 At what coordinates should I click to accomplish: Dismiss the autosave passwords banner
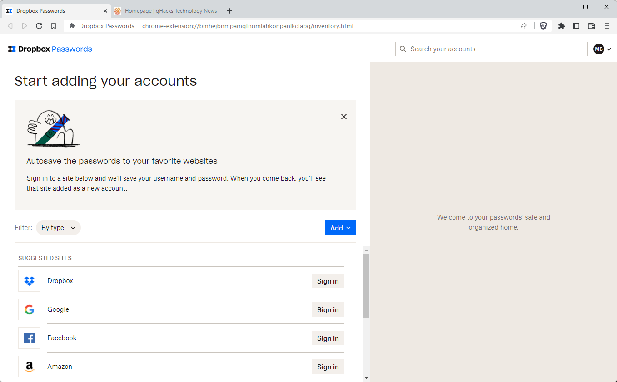click(x=344, y=117)
